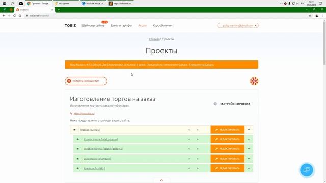Open Каталог тортов page link
326x183 pixels.
pyautogui.click(x=101, y=139)
